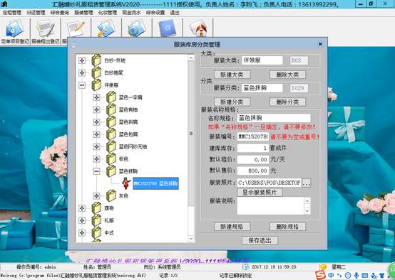Select the 蓝色网纱无袖 folder icon
Screen dimensions: 395x280
[111, 146]
